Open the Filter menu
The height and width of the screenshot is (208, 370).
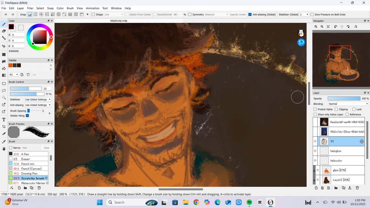30,8
